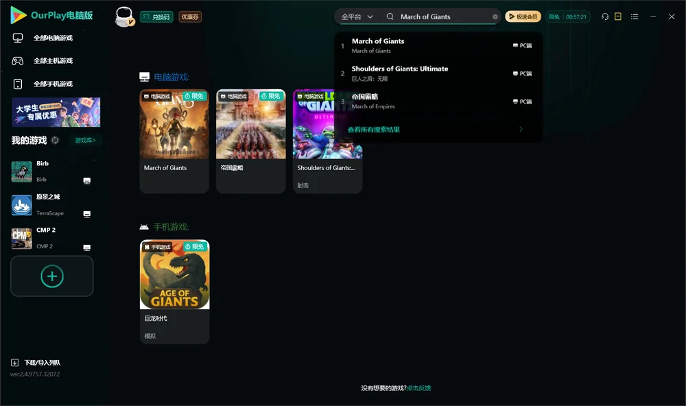This screenshot has height=406, width=686.
Task: Expand all search results chevron
Action: 521,129
